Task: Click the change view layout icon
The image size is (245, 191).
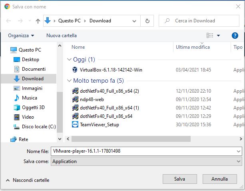Action: 210,36
